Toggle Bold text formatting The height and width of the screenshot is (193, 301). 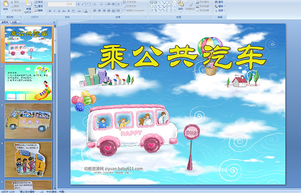pyautogui.click(x=49, y=11)
